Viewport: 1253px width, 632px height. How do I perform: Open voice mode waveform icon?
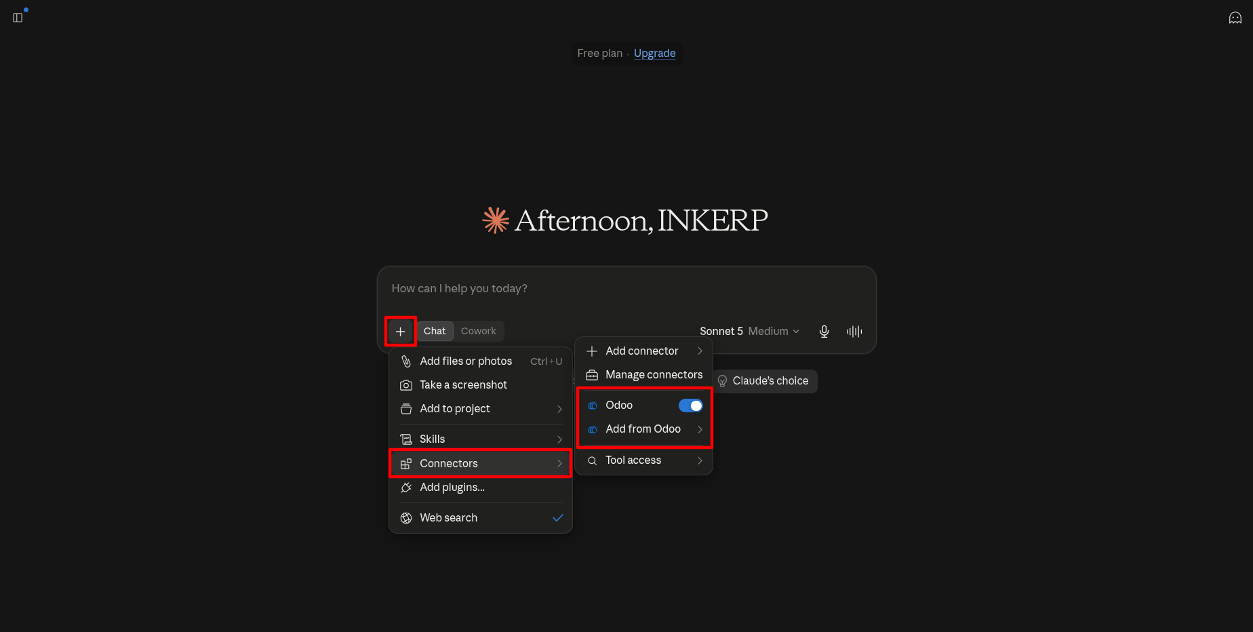(854, 331)
